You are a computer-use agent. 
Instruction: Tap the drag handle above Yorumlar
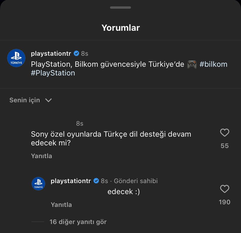point(120,8)
